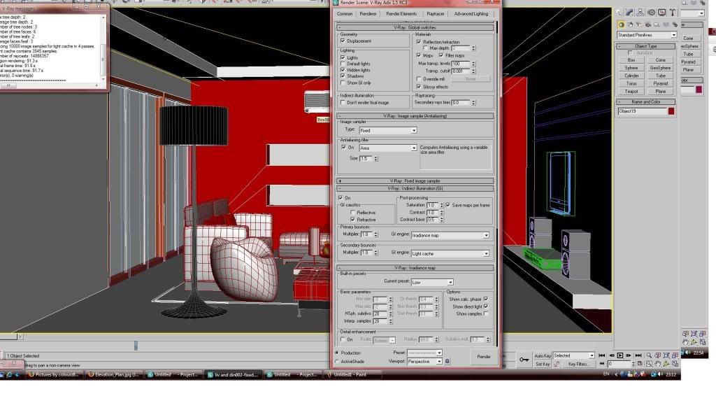This screenshot has width=716, height=403.
Task: Go to the animation start frame
Action: [x=601, y=355]
